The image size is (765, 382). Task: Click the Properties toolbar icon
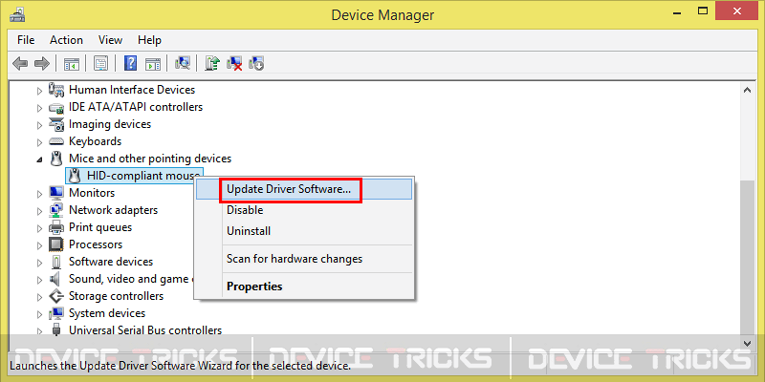[x=100, y=64]
